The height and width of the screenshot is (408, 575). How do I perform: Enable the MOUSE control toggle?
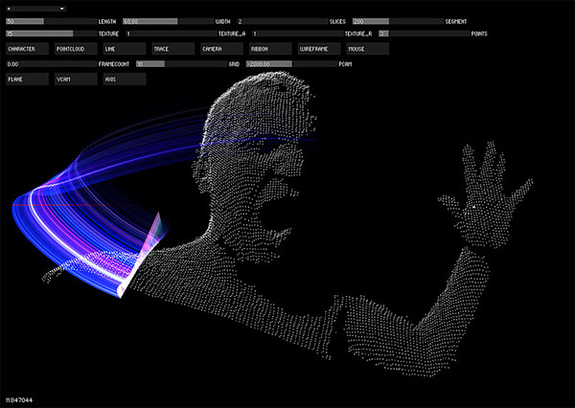pos(367,48)
